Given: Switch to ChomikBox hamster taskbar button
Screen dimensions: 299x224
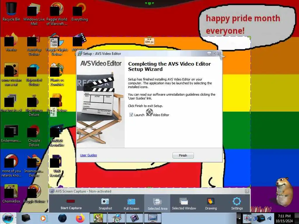Looking at the screenshot, I should tap(98, 218).
